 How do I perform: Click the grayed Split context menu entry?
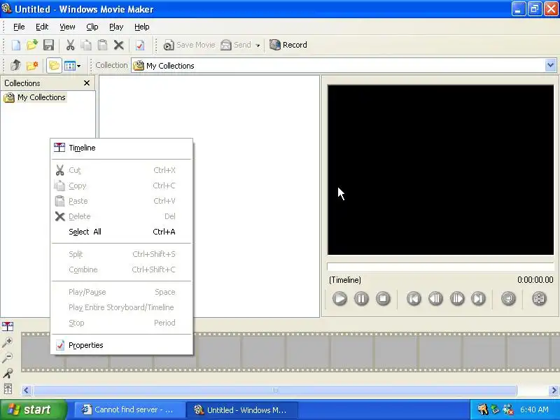(121, 254)
